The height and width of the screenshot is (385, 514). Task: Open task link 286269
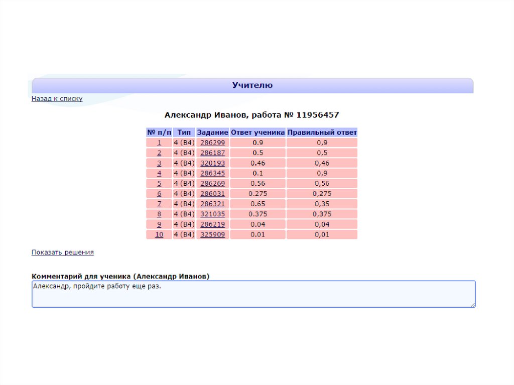212,183
